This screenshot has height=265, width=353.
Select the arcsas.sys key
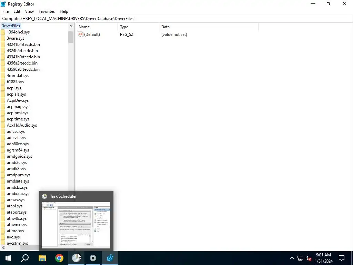tap(16, 200)
